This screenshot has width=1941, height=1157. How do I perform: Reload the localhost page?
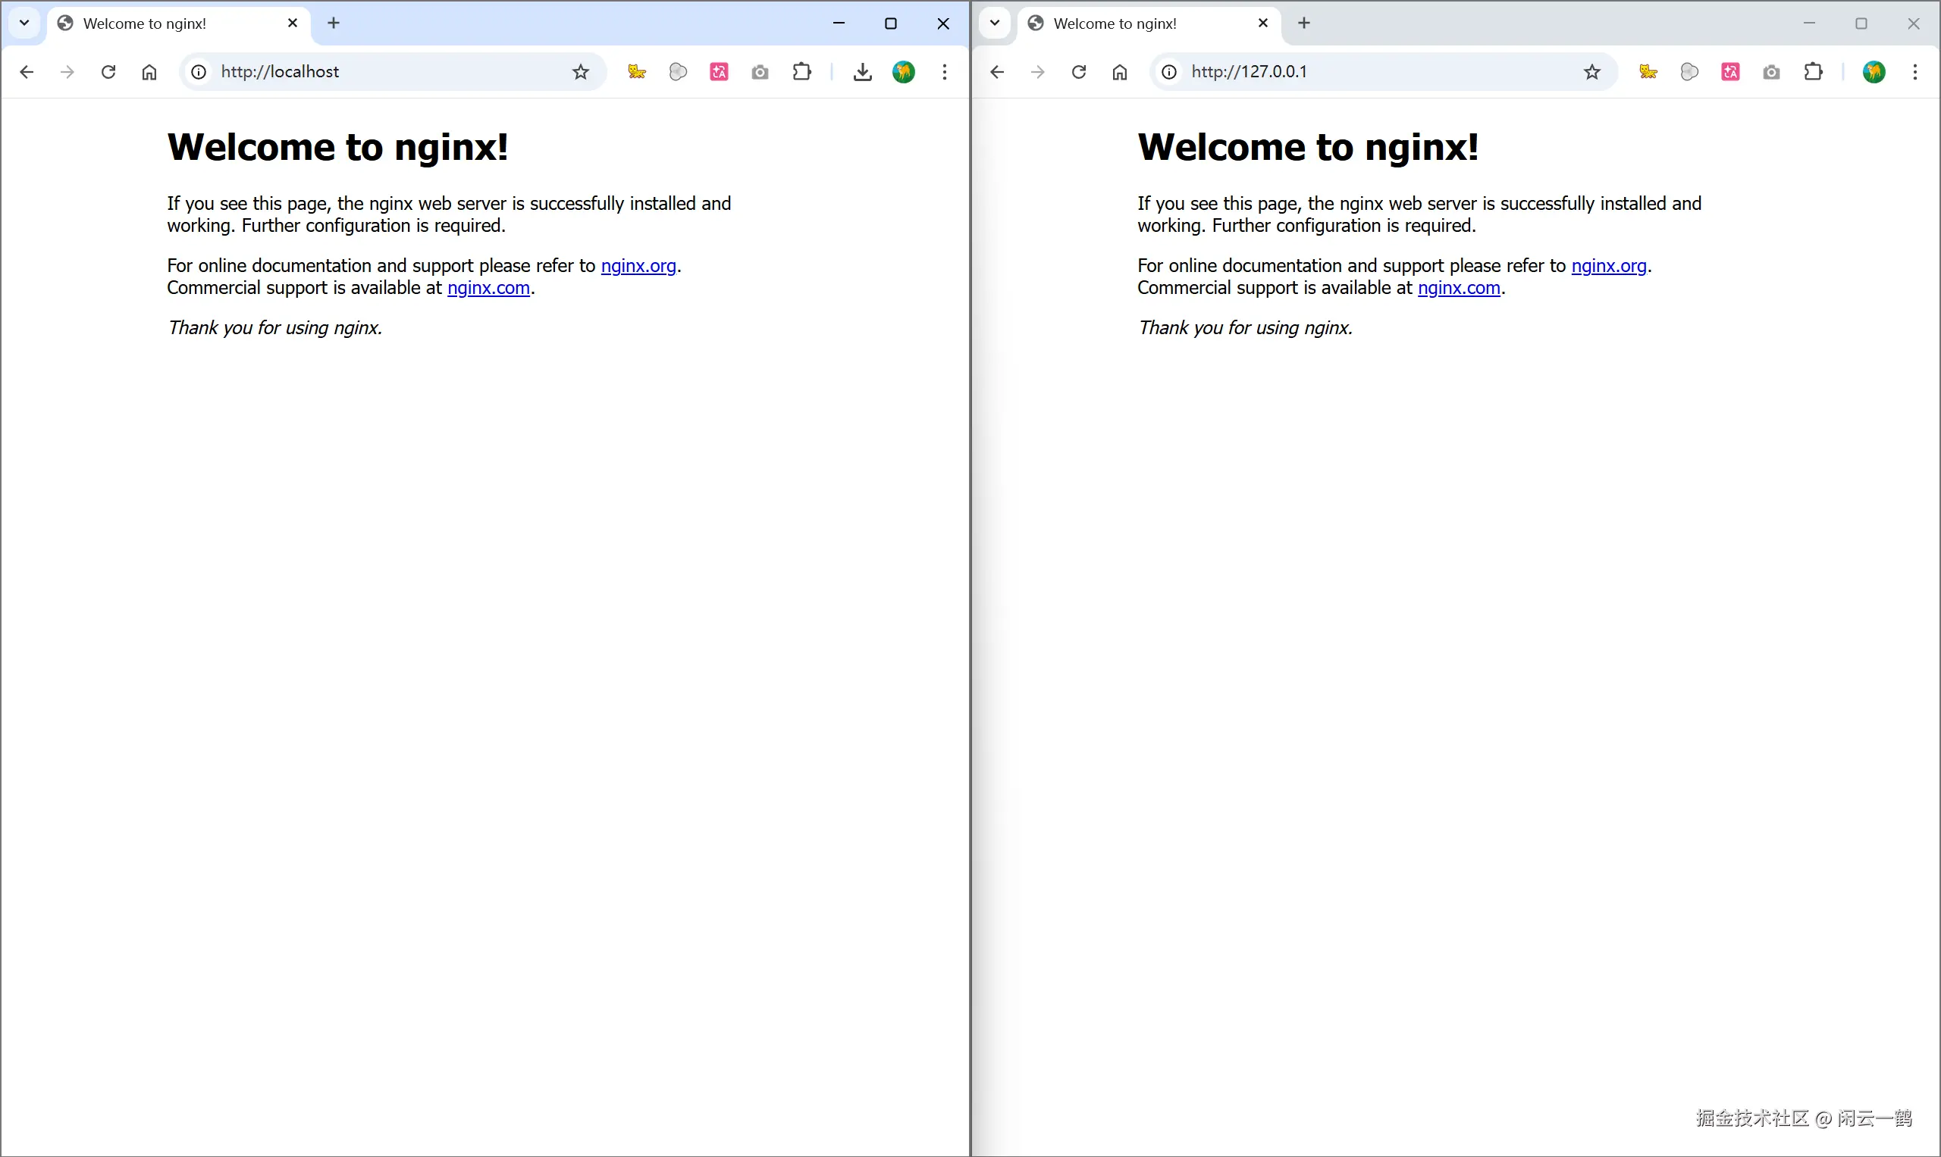(108, 72)
